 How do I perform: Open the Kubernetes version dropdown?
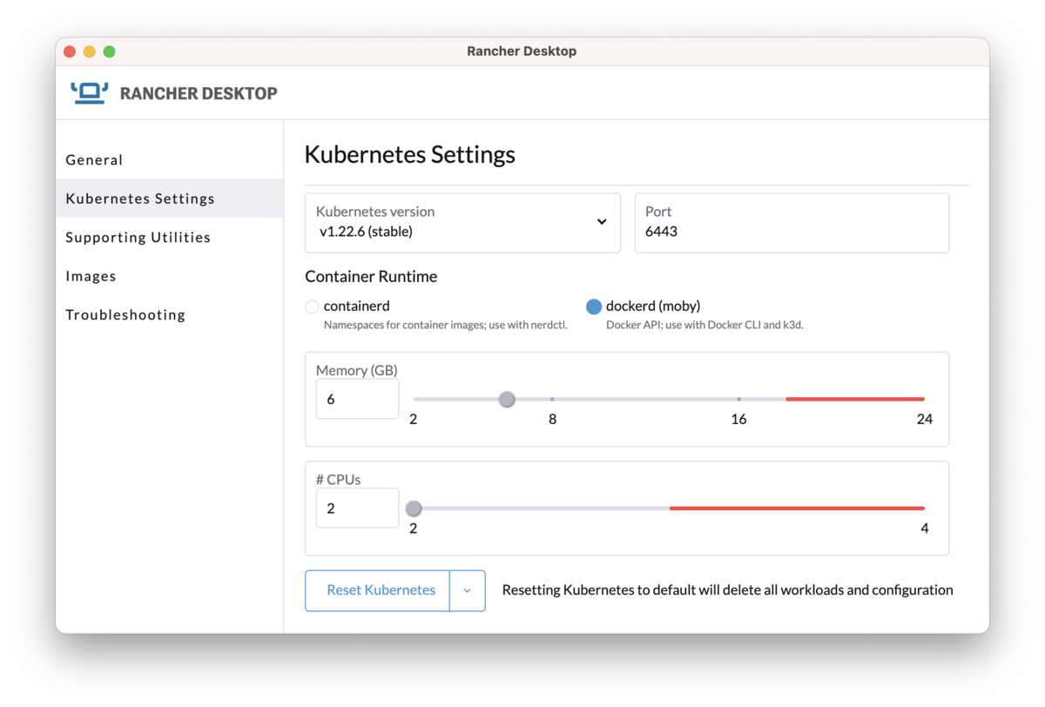click(x=462, y=223)
